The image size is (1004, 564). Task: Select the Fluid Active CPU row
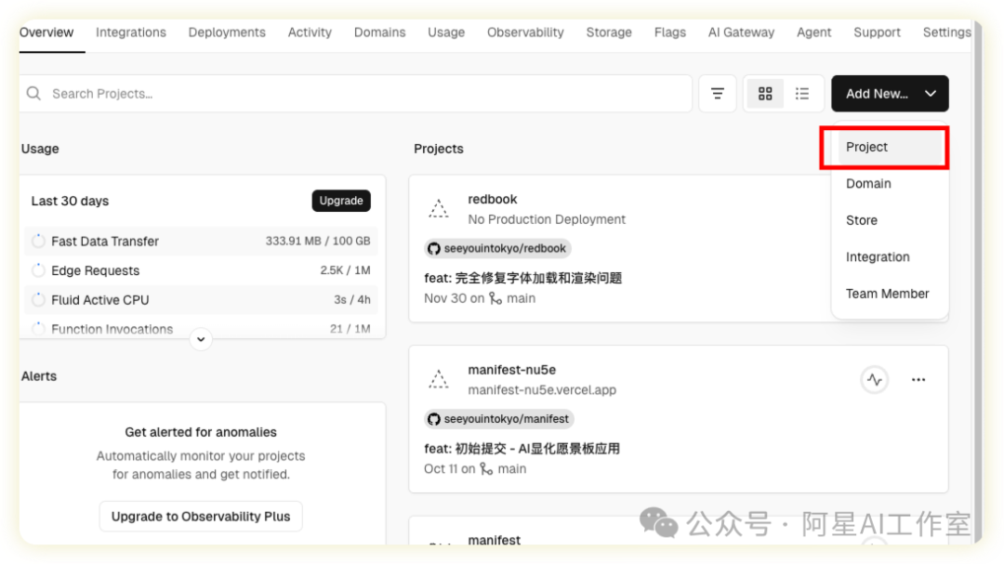[x=201, y=299]
